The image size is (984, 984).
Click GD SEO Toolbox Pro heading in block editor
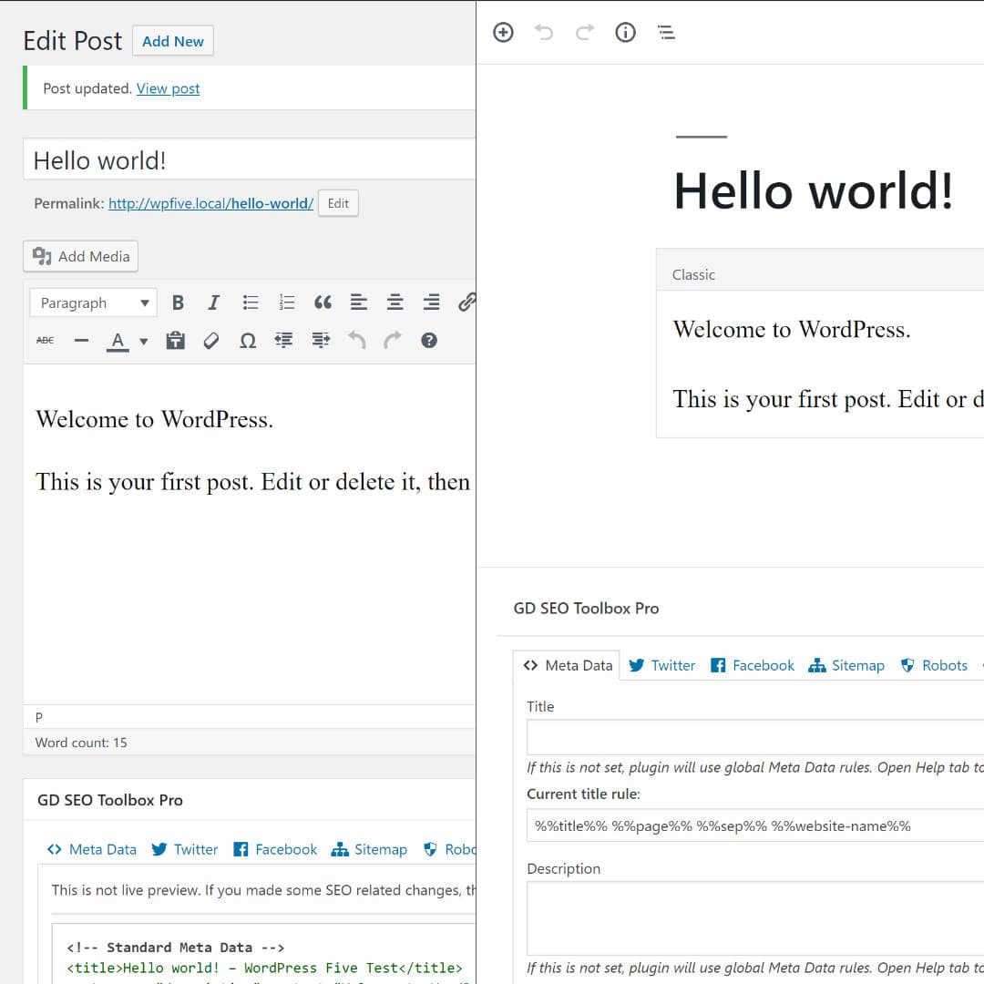[x=586, y=608]
